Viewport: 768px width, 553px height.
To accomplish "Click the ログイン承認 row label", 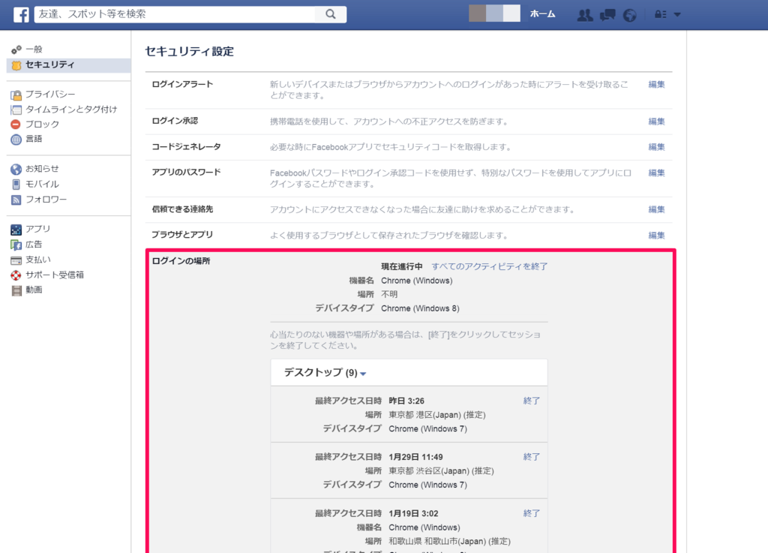I will pos(175,121).
